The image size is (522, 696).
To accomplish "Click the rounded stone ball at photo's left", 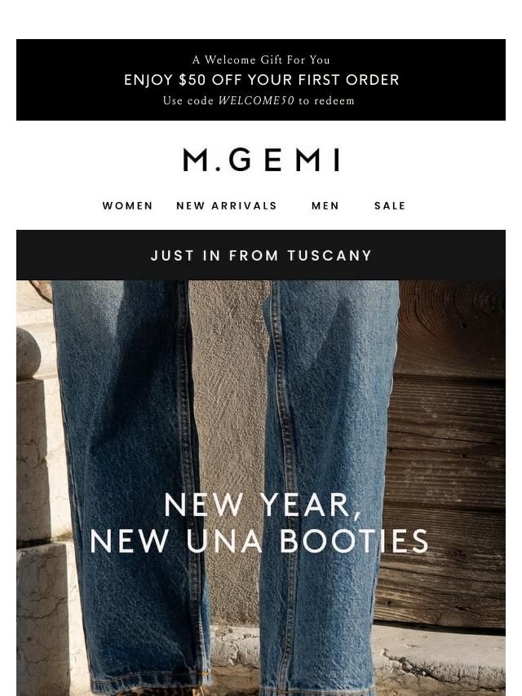I will [28, 354].
